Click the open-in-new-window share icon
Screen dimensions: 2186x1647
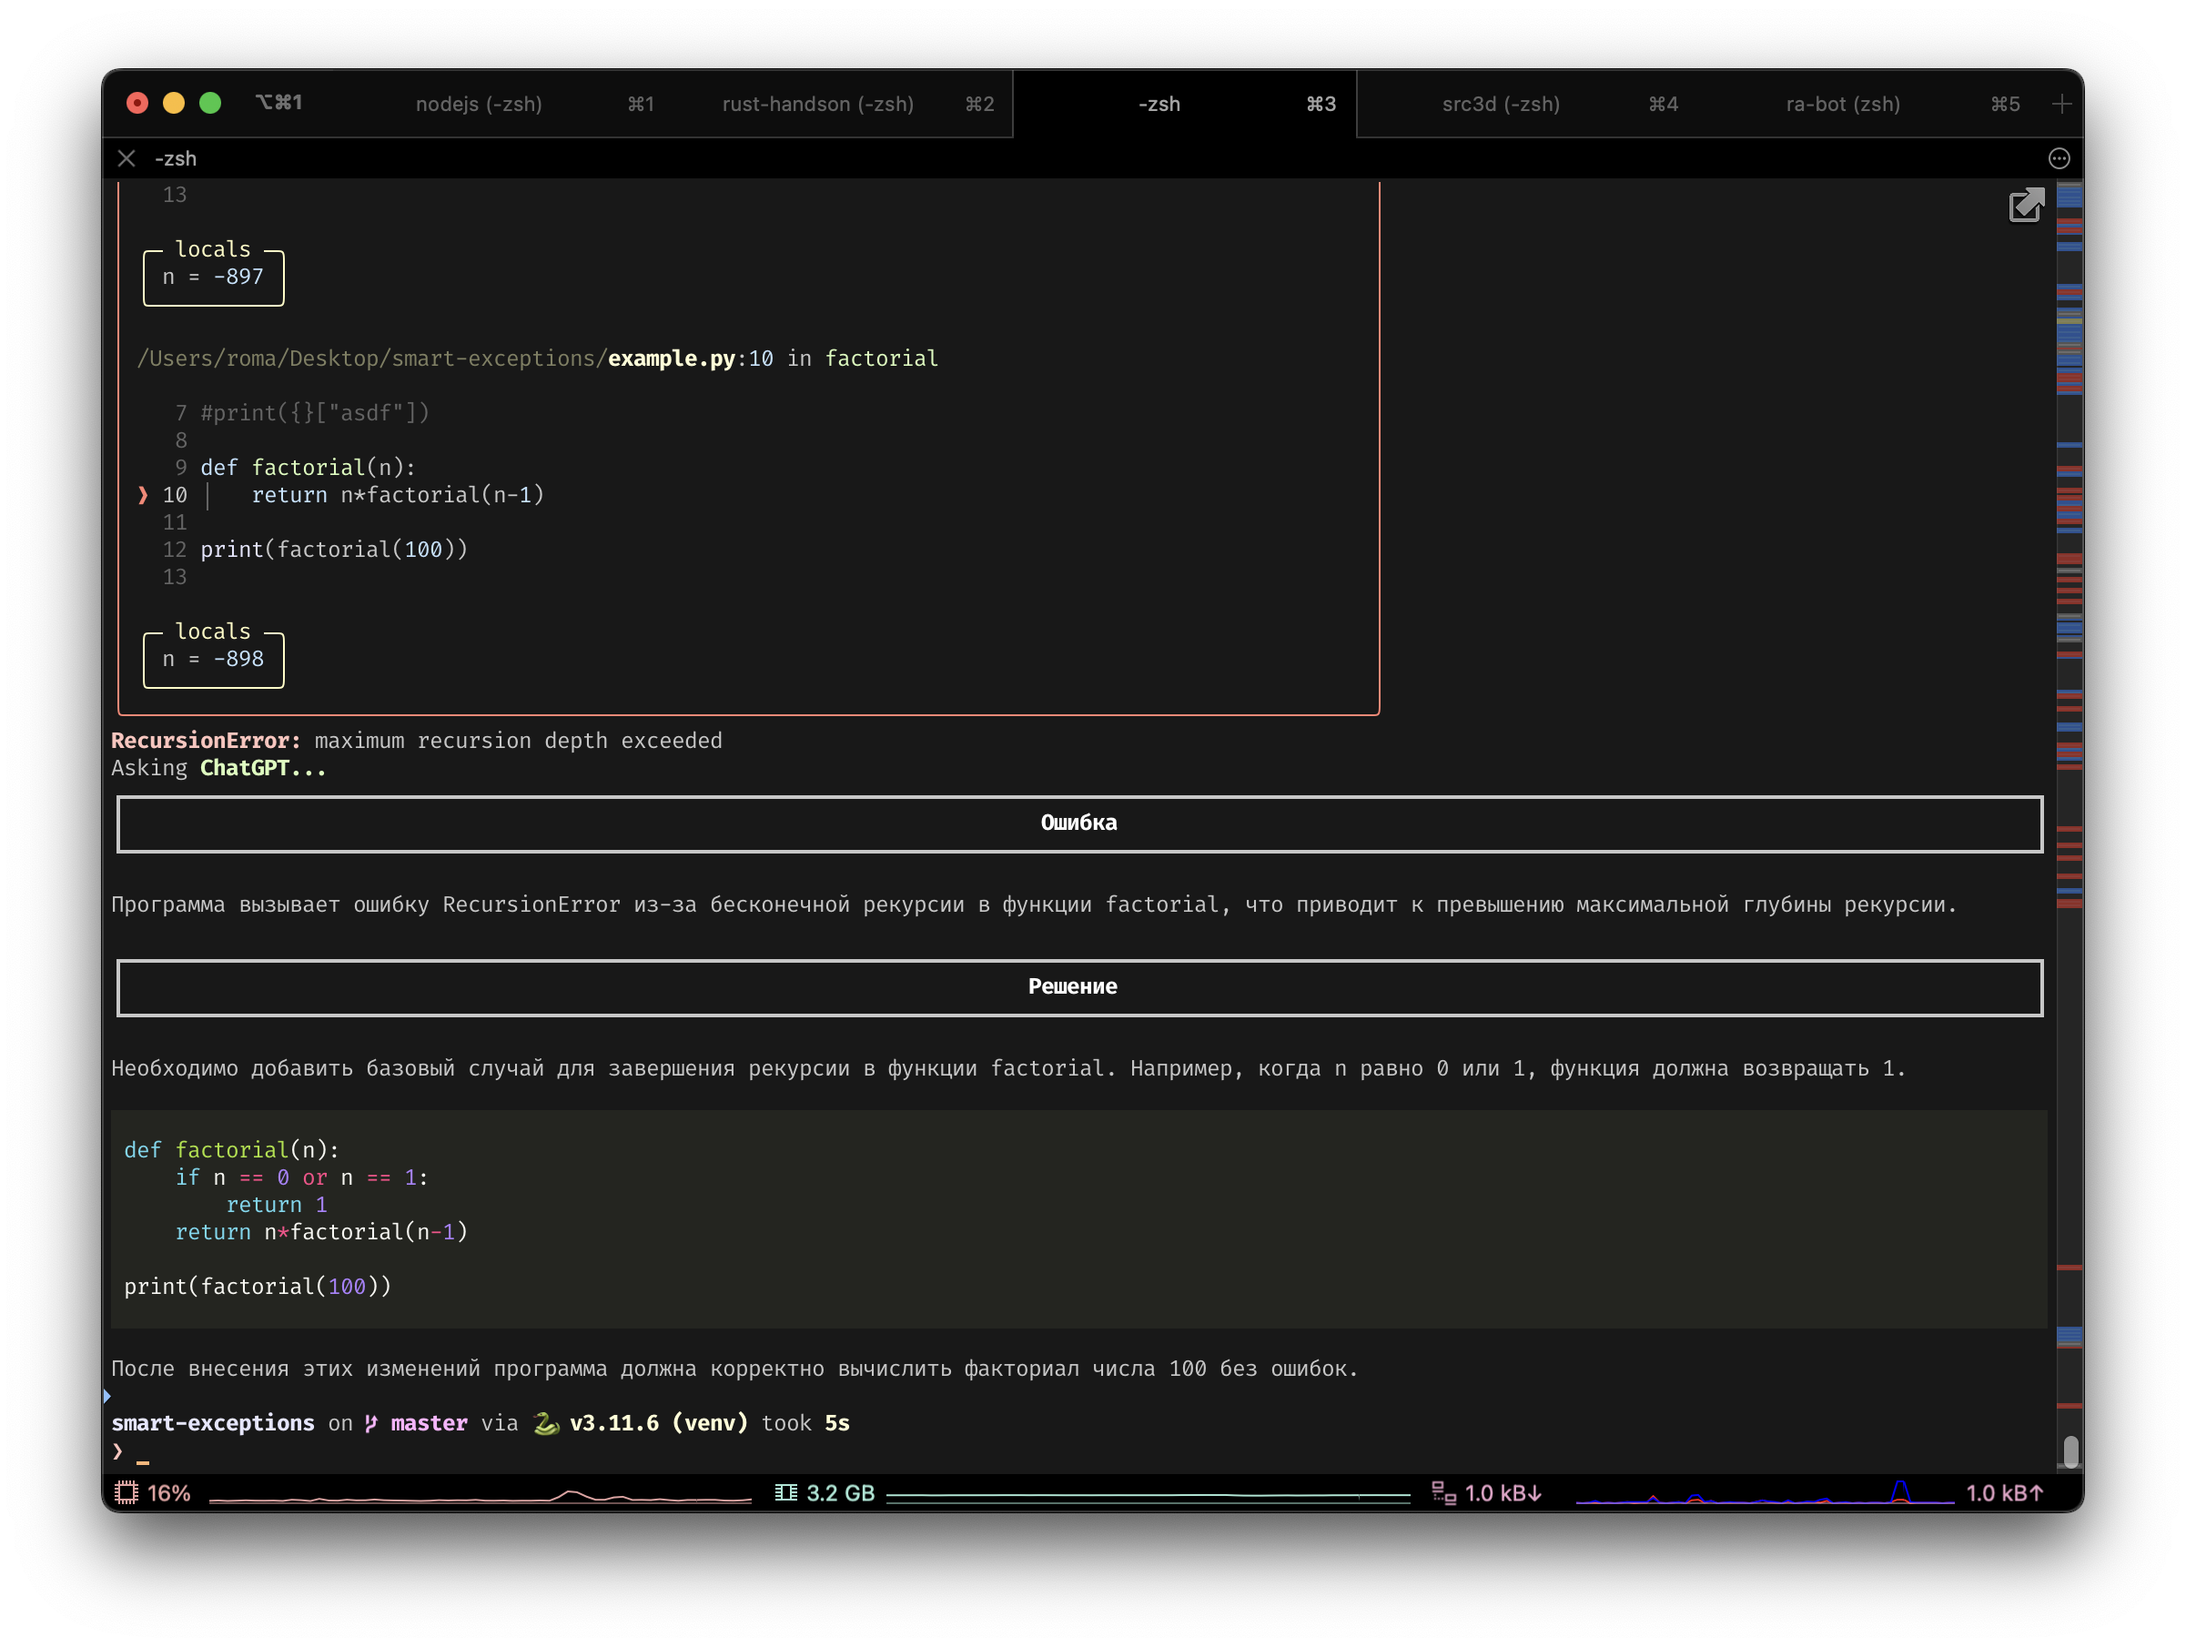point(2026,206)
